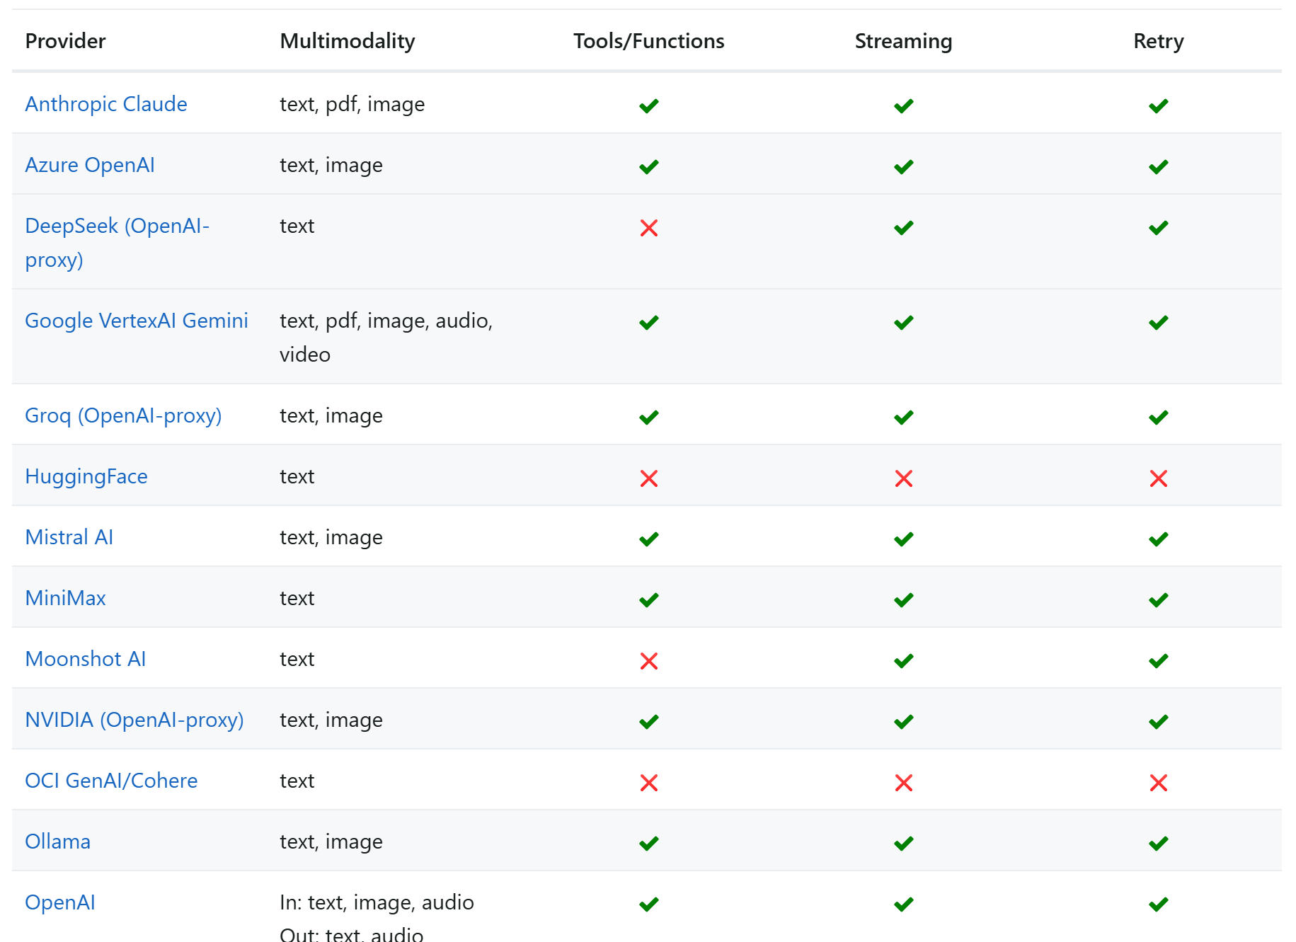Click DeepSeek Tools/Functions red cross
Screen dimensions: 1296x942
point(649,228)
